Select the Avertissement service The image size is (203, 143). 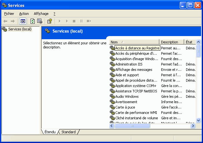[126, 102]
